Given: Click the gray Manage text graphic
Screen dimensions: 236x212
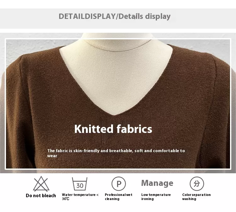Looking at the screenshot, I should point(157,183).
